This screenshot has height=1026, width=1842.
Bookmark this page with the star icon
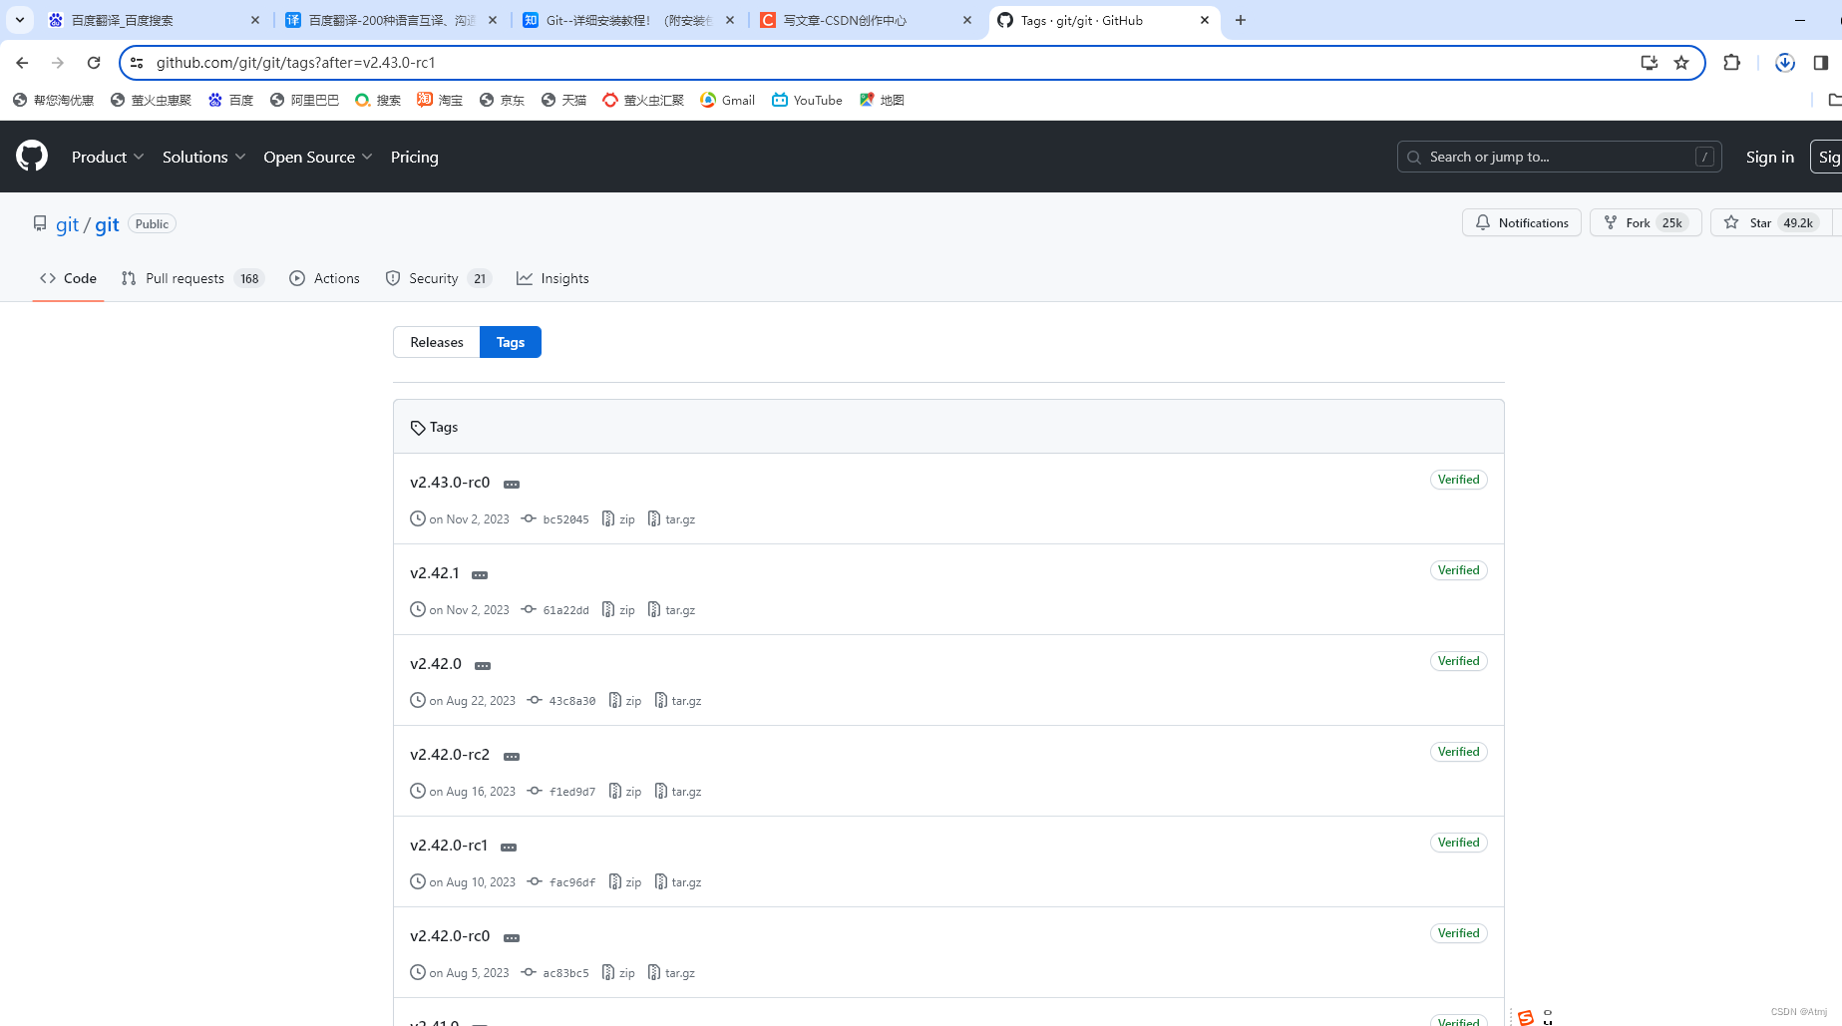pos(1681,63)
